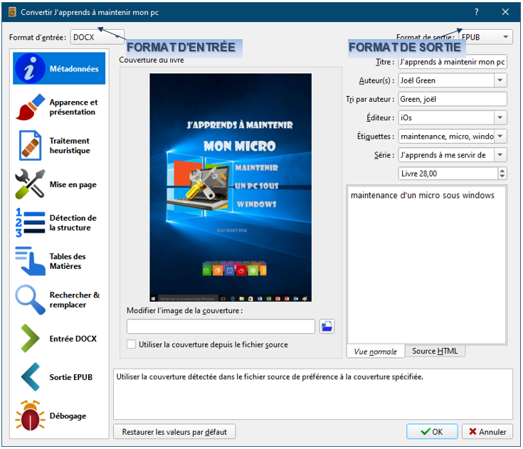Click the Traitement heuristique label
Image resolution: width=523 pixels, height=449 pixels.
coord(70,145)
